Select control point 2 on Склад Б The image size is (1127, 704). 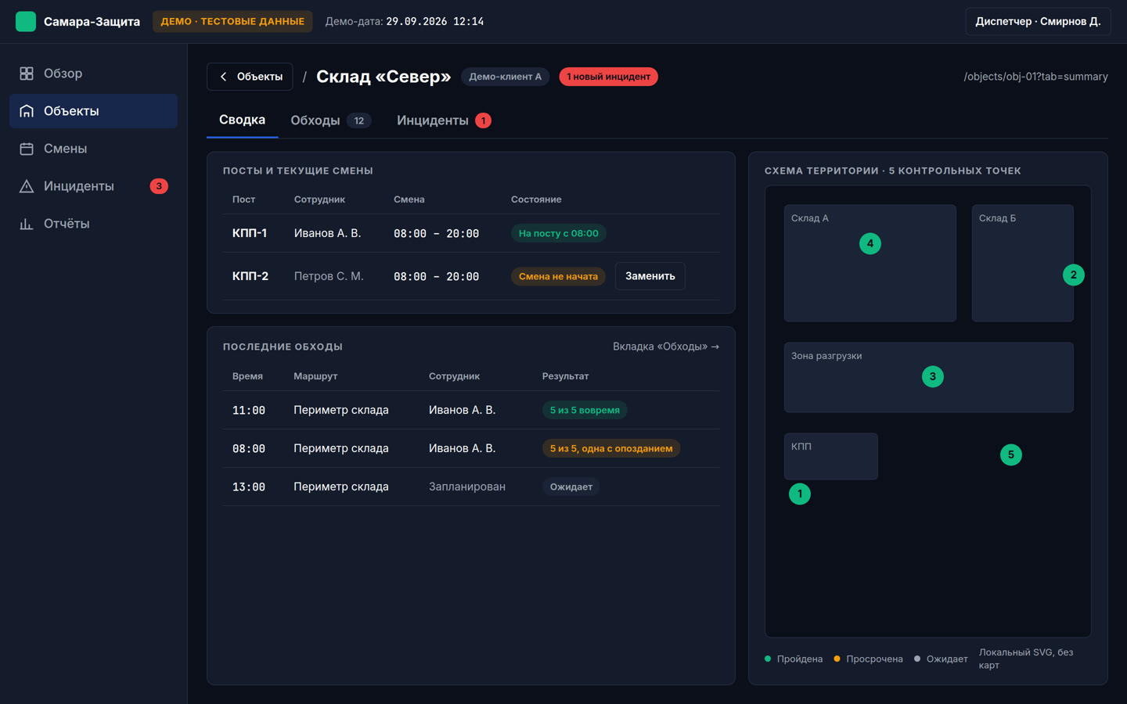[1074, 275]
